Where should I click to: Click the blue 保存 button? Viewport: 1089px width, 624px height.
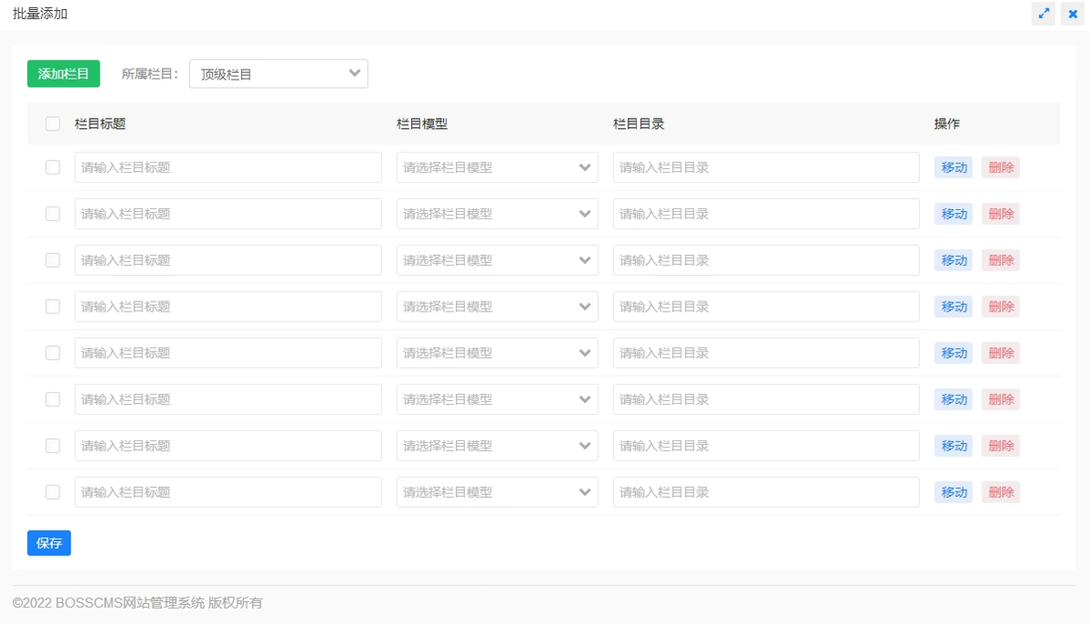click(48, 543)
